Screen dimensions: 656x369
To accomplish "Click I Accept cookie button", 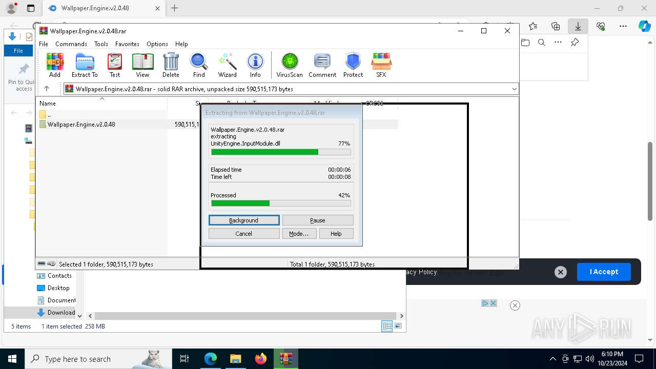I will click(604, 272).
